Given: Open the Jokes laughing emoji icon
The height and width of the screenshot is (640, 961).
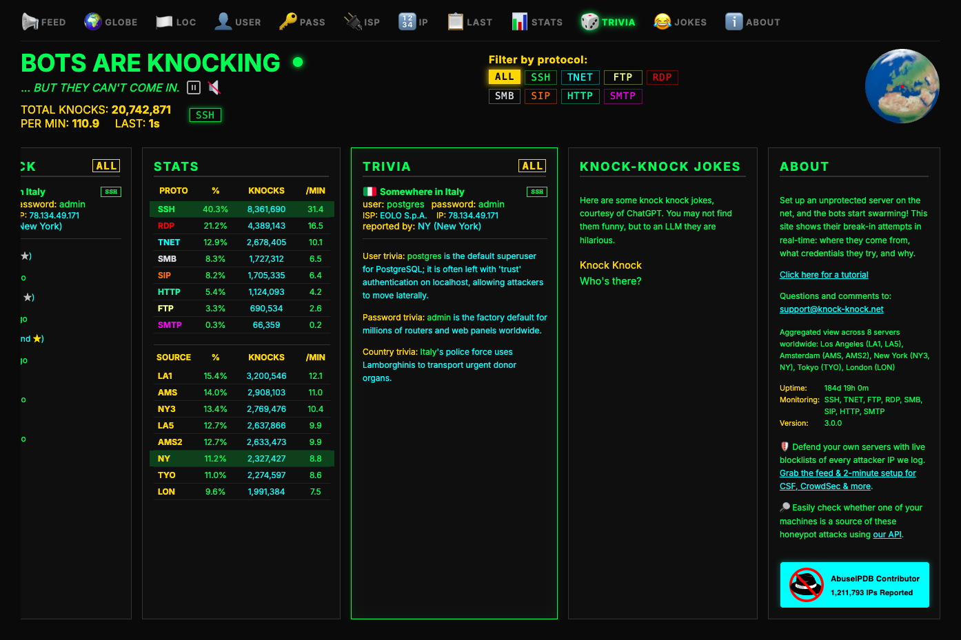Looking at the screenshot, I should (x=662, y=22).
